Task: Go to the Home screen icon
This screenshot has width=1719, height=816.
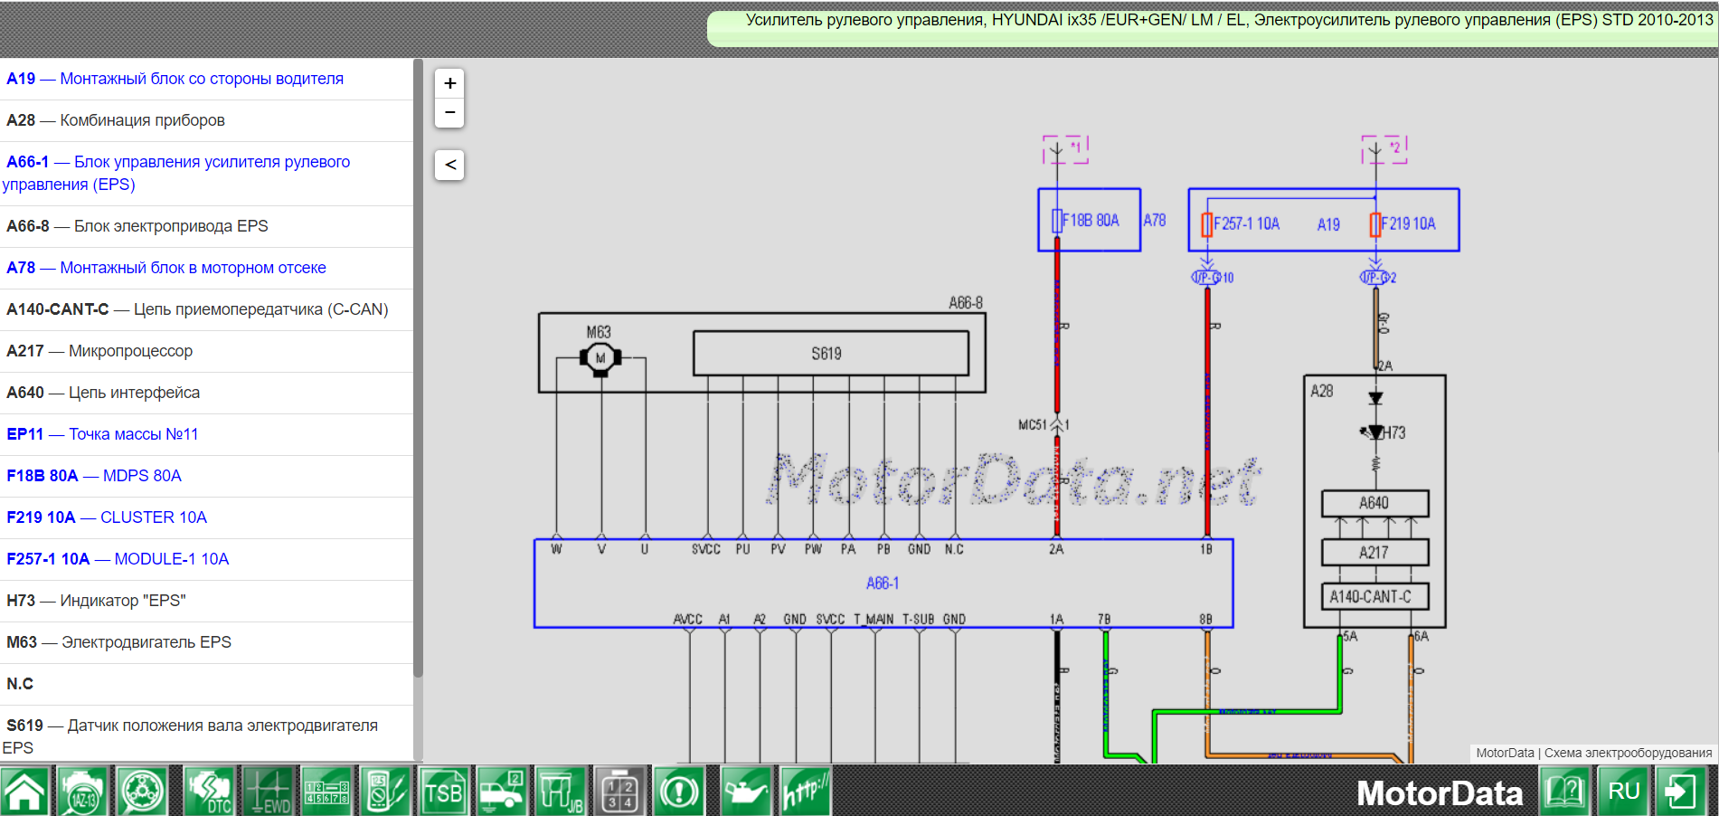Action: (x=25, y=792)
